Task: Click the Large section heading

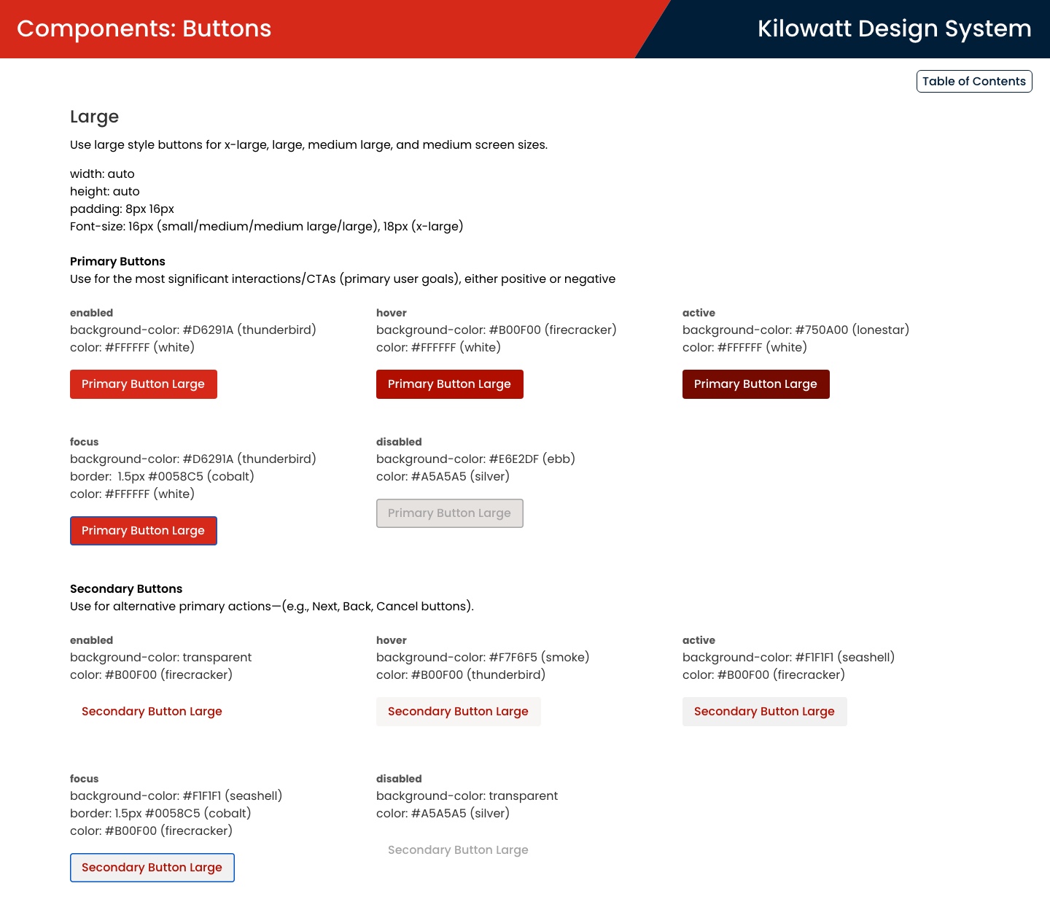Action: pos(94,117)
